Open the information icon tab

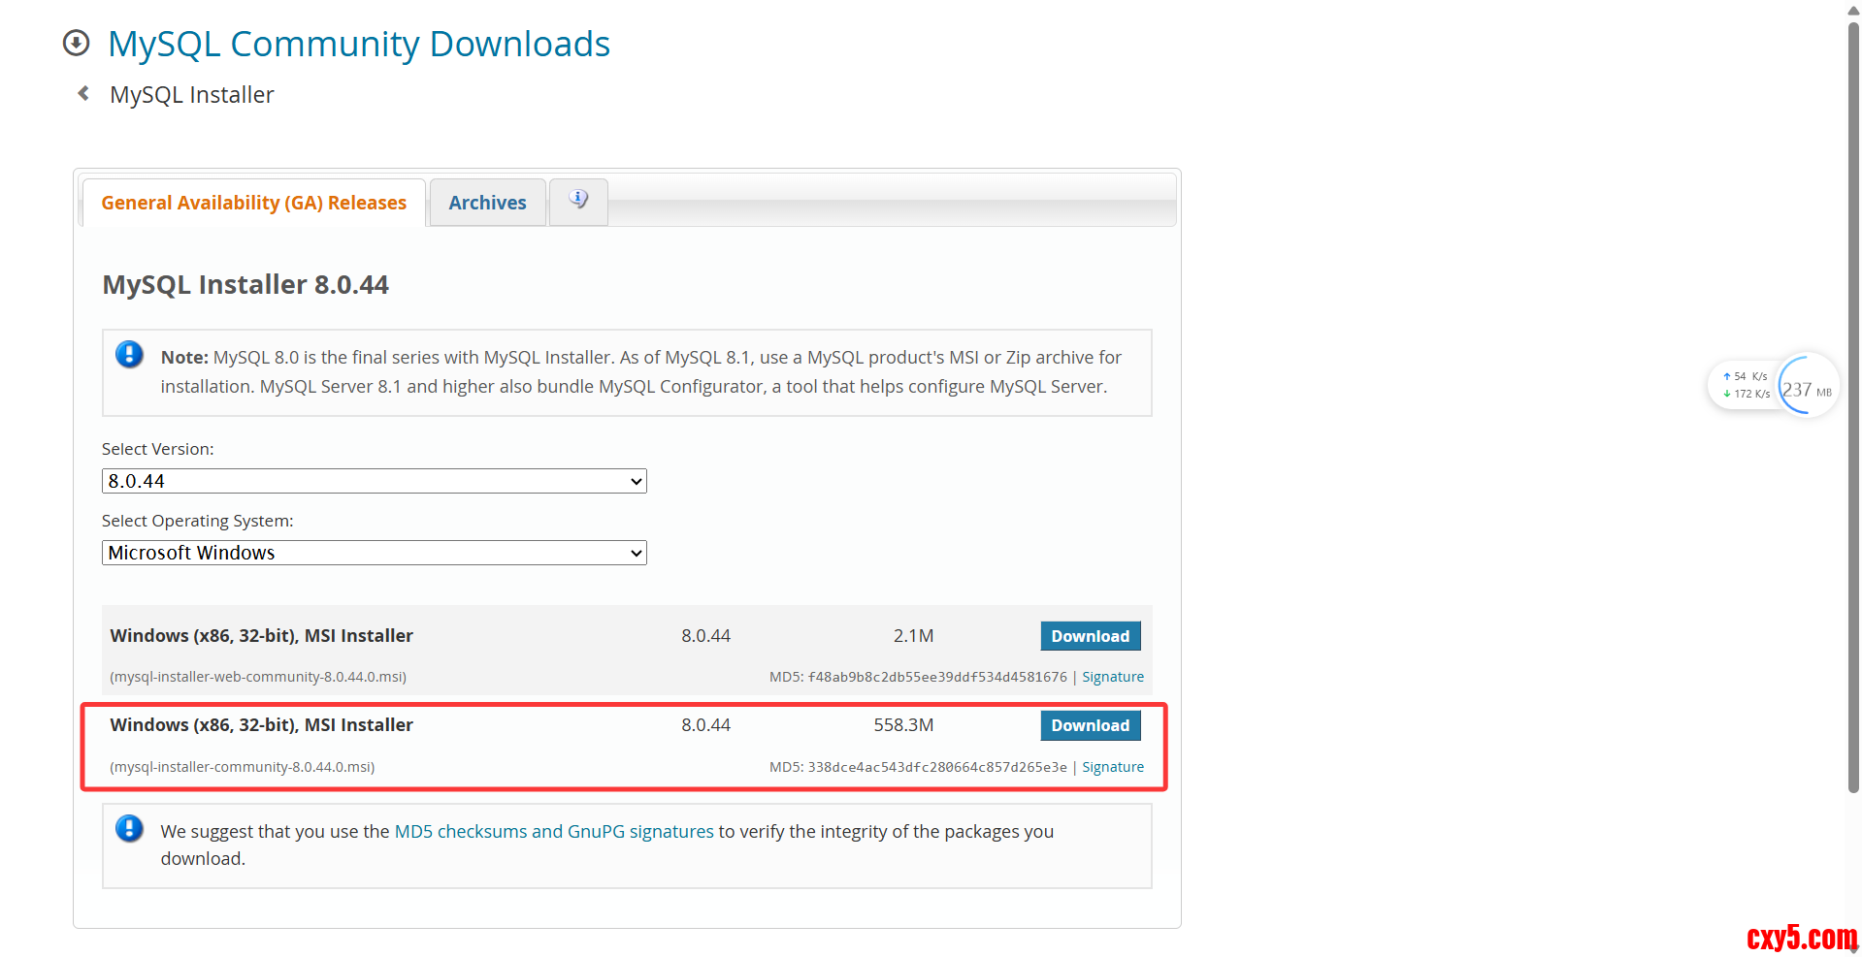[578, 201]
